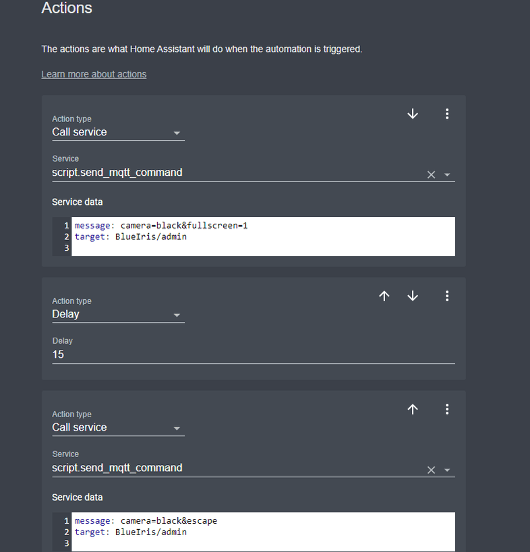Image resolution: width=530 pixels, height=552 pixels.
Task: Move last action up with arrow
Action: (413, 409)
